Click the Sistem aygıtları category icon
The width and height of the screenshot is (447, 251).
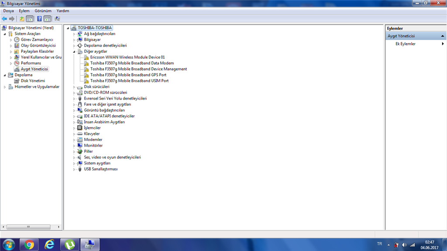pos(80,163)
